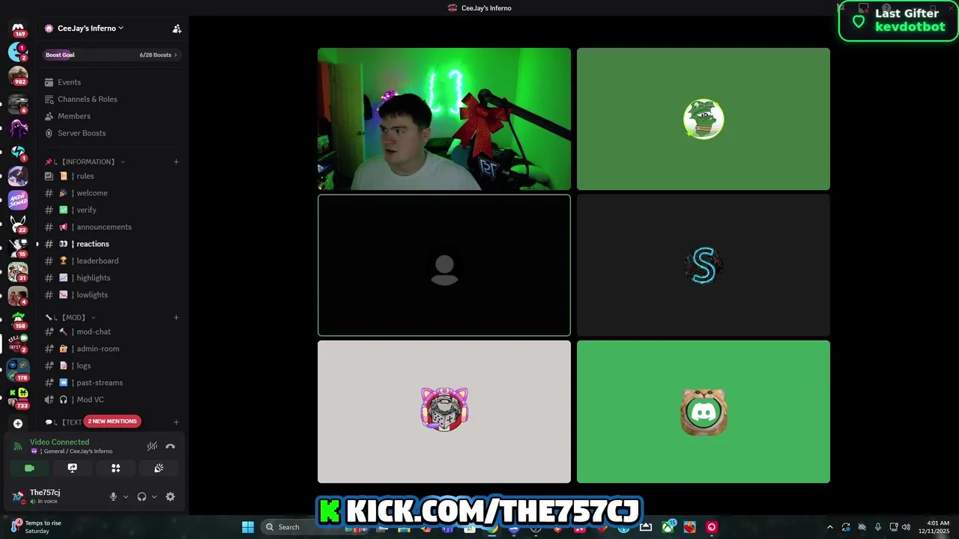Open the rules channel
The width and height of the screenshot is (959, 539).
point(111,176)
